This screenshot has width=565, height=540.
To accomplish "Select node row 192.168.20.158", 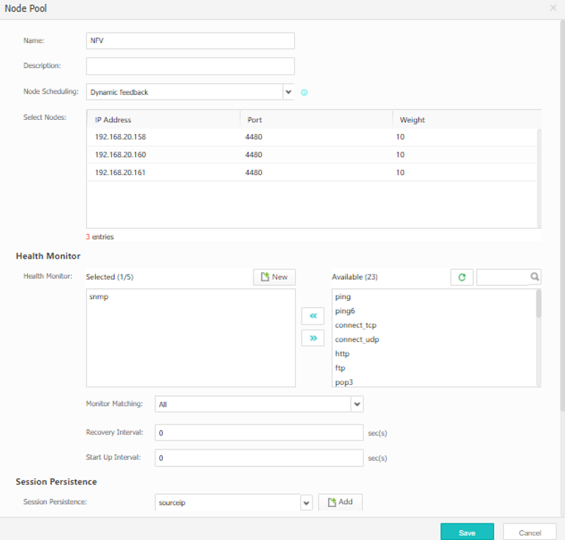I will [312, 137].
